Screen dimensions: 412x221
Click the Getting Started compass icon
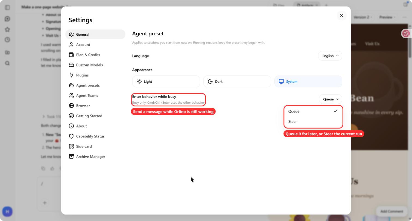[71, 116]
